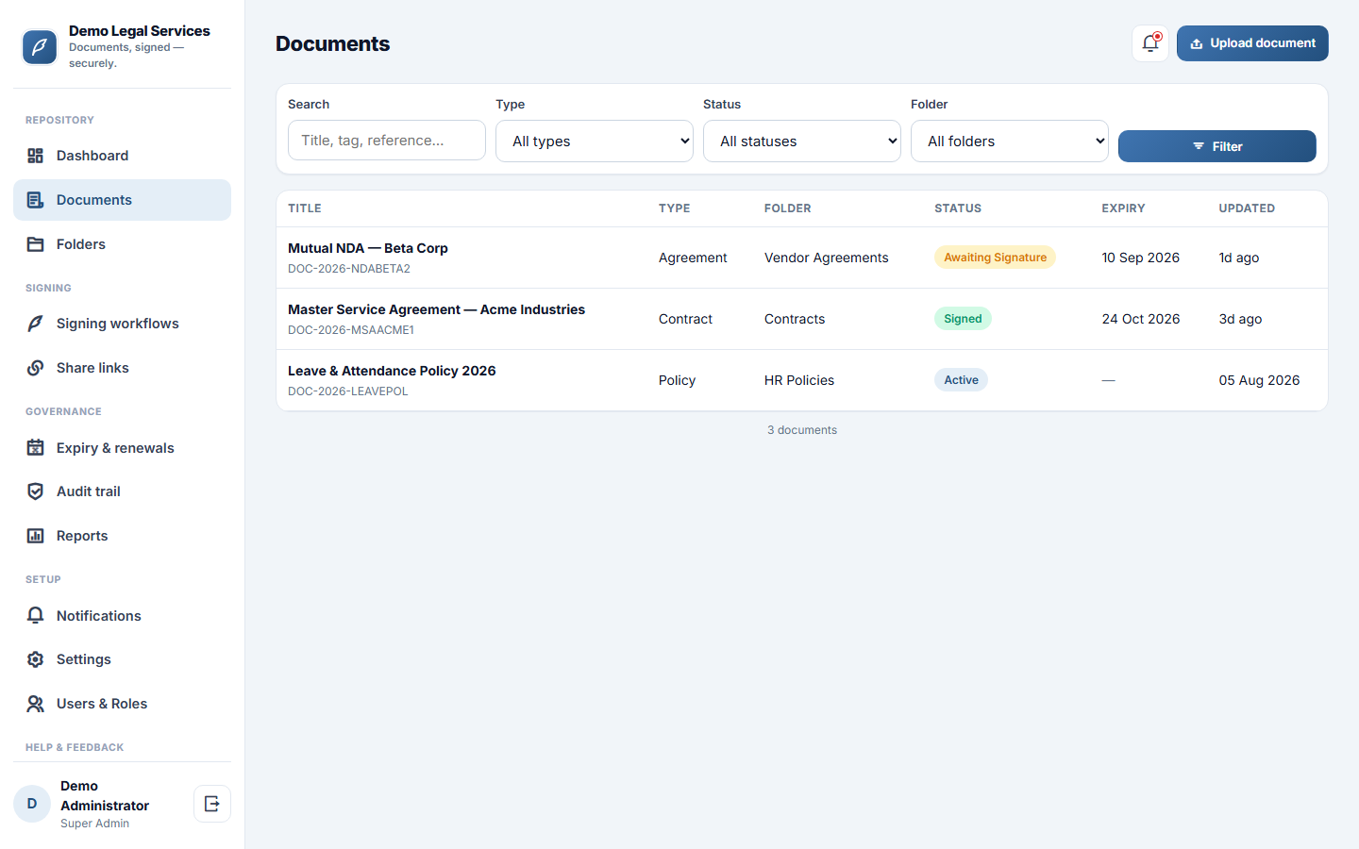Open Users & Roles page

click(122, 704)
